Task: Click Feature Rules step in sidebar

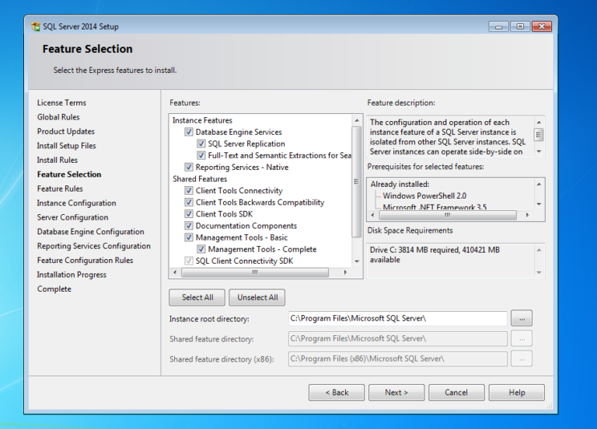Action: click(x=60, y=189)
